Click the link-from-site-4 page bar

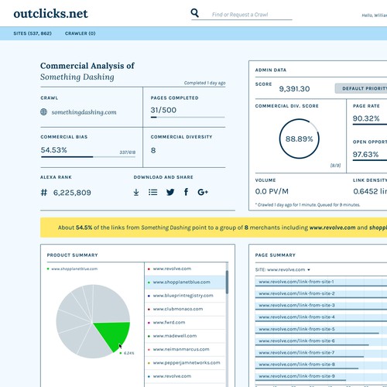[x=321, y=317]
